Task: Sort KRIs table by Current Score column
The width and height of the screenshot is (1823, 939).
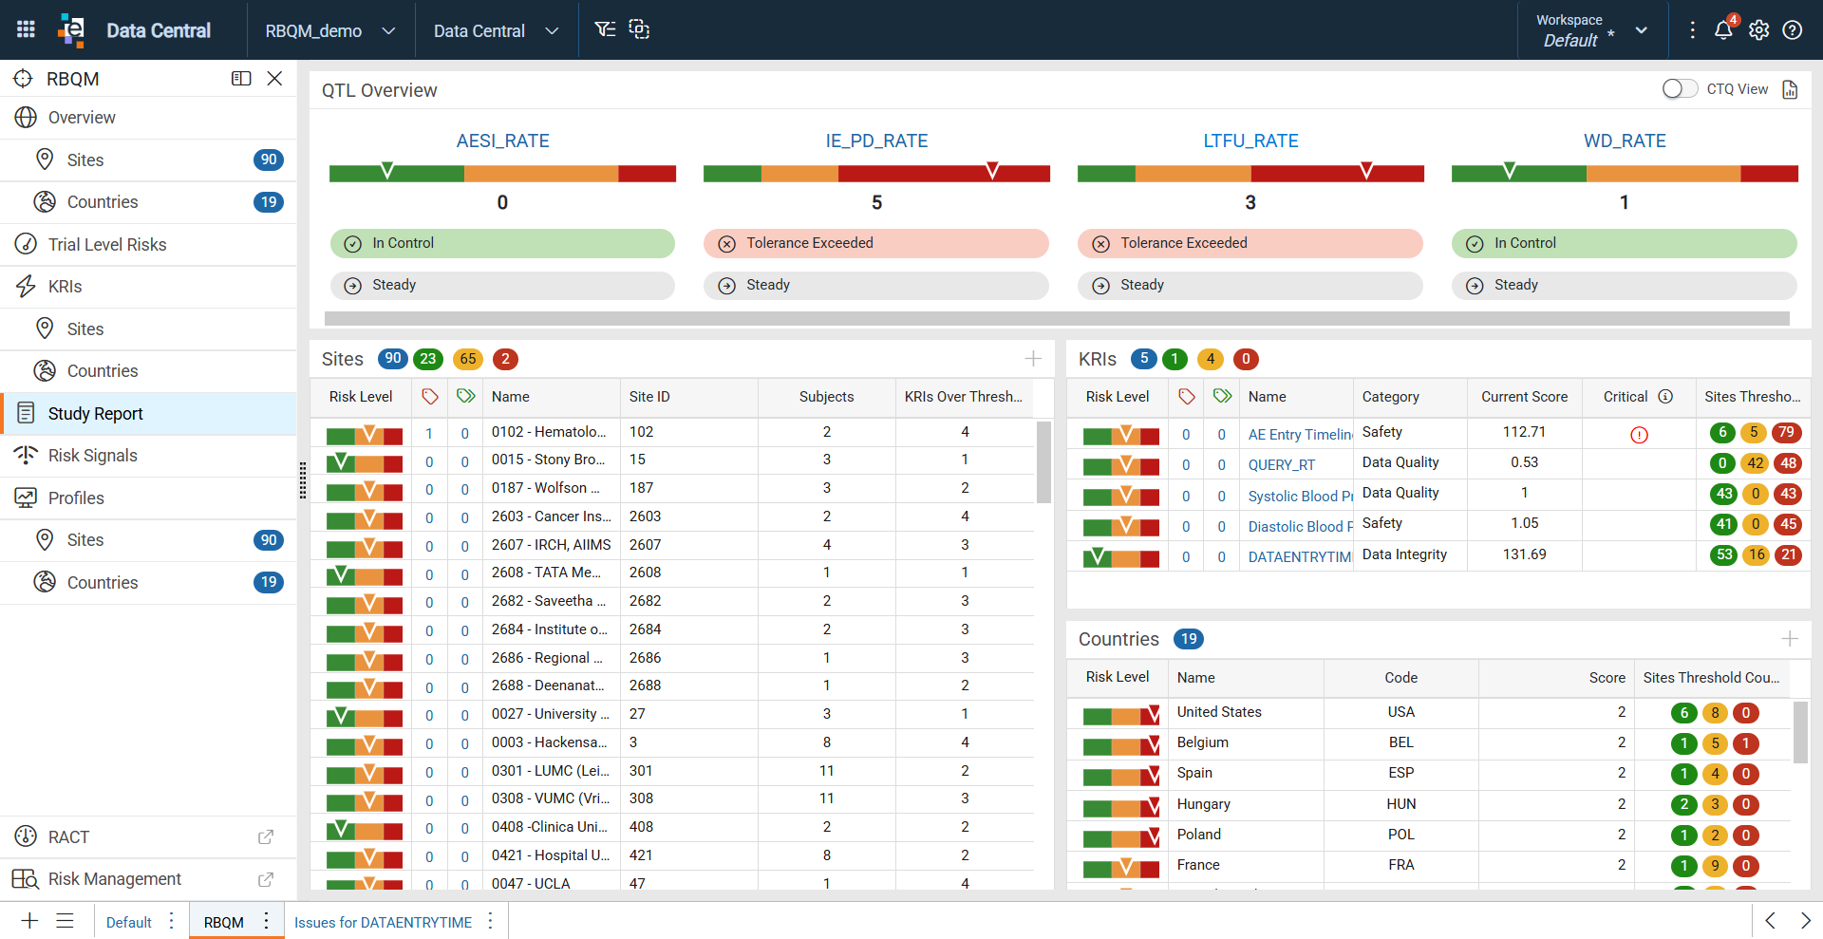Action: pyautogui.click(x=1524, y=397)
